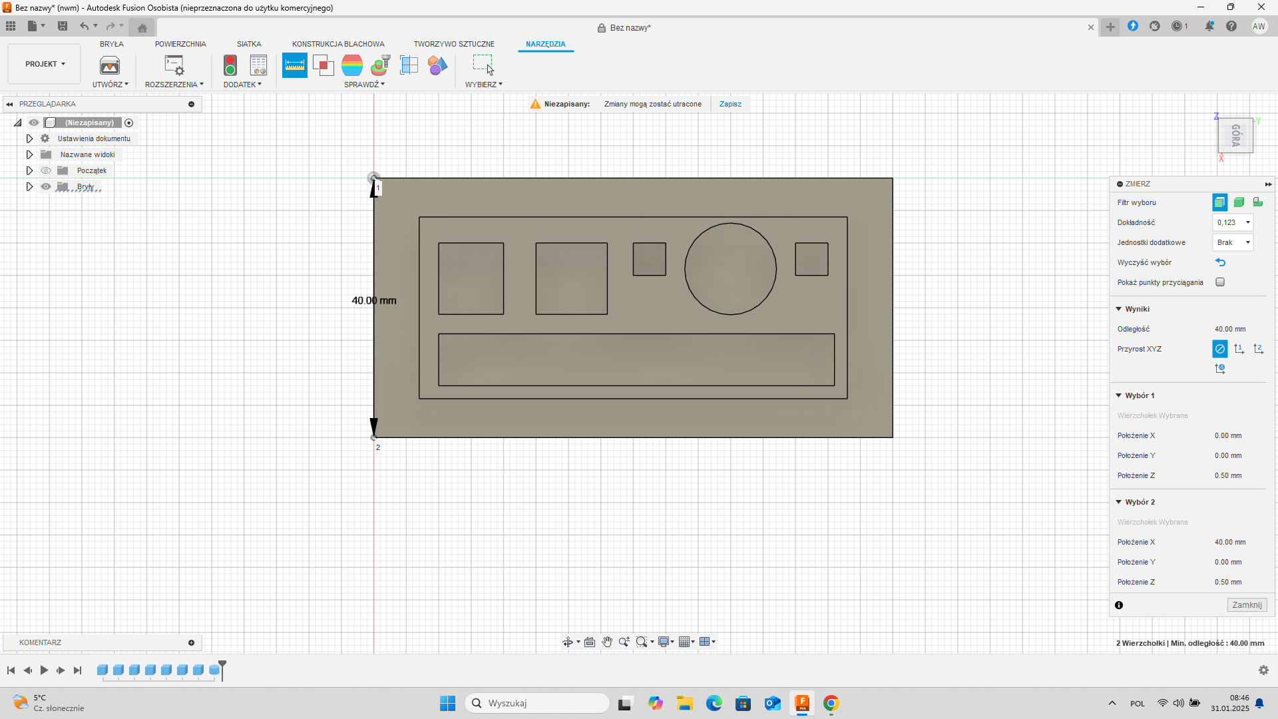The height and width of the screenshot is (719, 1278).
Task: Click the Interference tool icon
Action: pyautogui.click(x=323, y=65)
